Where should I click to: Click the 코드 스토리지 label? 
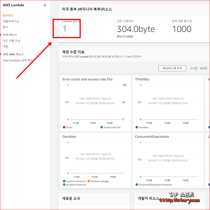click(x=125, y=21)
